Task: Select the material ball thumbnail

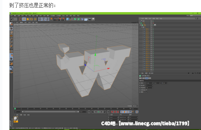Action: 16,119
